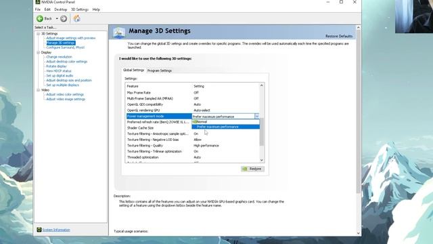Select Manage 3D settings in task tree

(61, 43)
